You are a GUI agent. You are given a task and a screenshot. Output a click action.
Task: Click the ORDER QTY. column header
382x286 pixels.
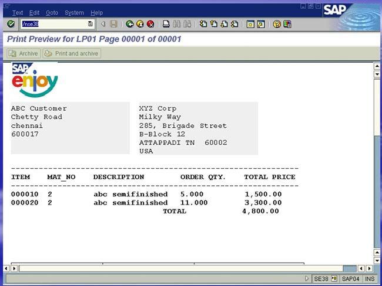(x=203, y=177)
